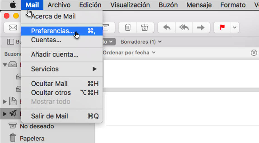Open the Apple menu
The height and width of the screenshot is (143, 259).
13,5
